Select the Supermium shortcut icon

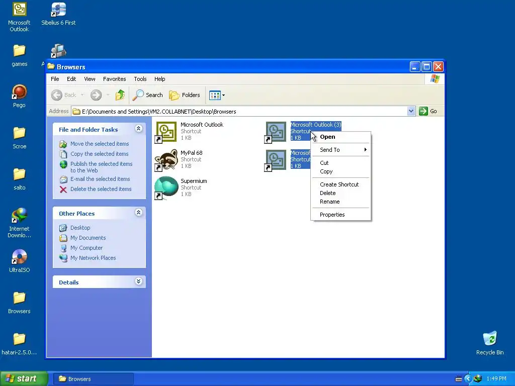[x=166, y=188]
